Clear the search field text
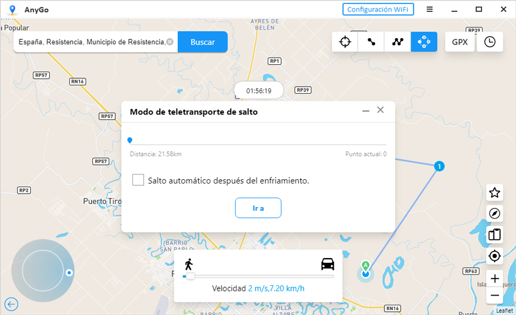Screen dimensions: 516x315 click(170, 42)
